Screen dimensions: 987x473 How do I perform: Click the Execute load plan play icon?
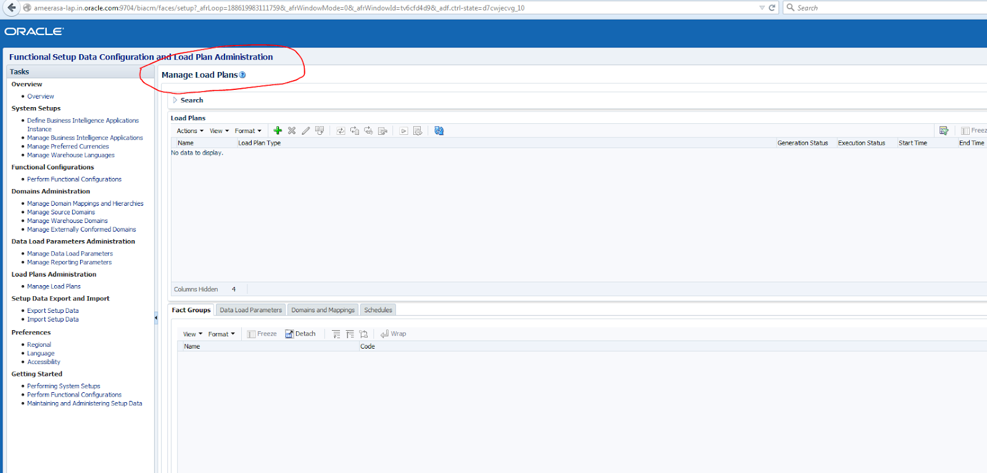coord(403,131)
